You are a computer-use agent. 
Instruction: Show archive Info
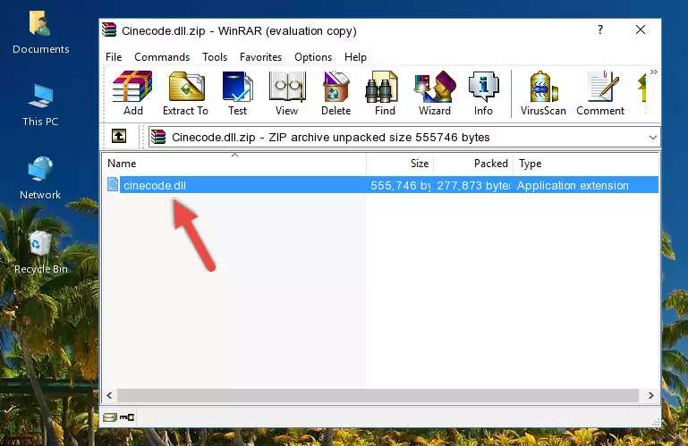483,93
